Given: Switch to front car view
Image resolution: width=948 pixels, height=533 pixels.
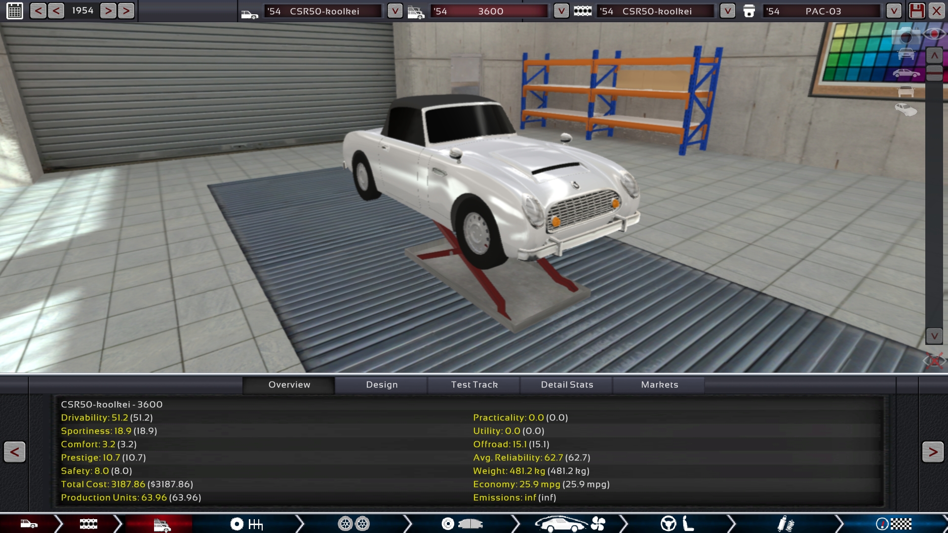Looking at the screenshot, I should coord(906,54).
